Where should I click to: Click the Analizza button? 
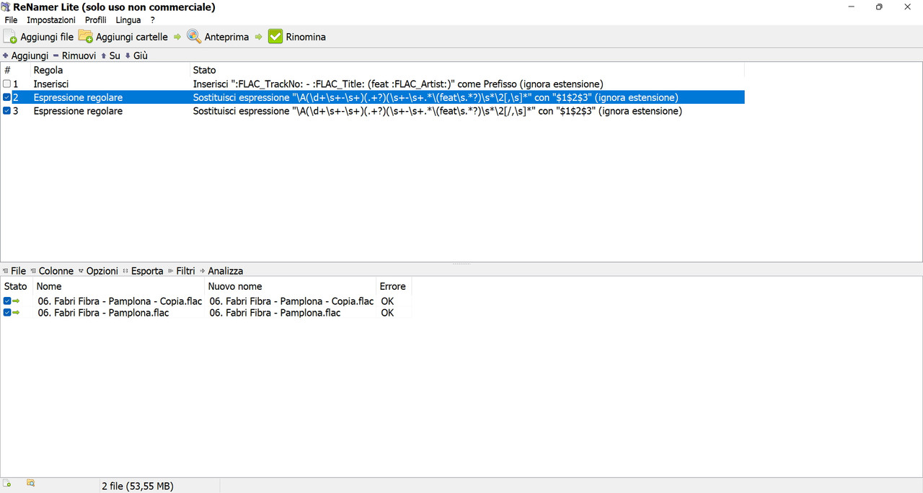(221, 271)
